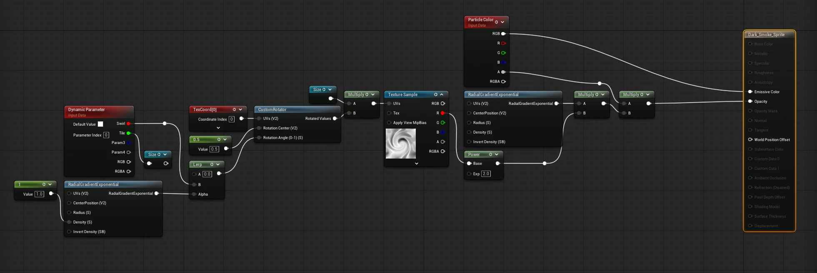Click the Emissive Color pin on Dark_Smoke_Sprite
Image resolution: width=817 pixels, height=273 pixels.
coord(750,92)
